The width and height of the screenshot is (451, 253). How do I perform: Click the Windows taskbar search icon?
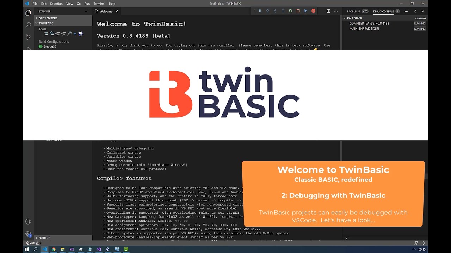(35, 249)
